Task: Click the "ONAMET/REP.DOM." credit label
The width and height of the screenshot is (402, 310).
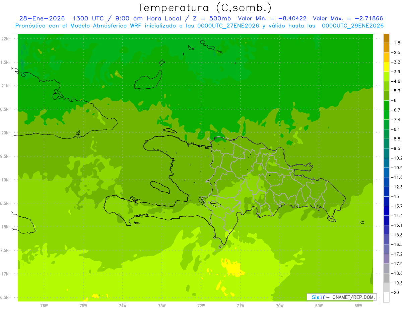Action: pyautogui.click(x=354, y=297)
